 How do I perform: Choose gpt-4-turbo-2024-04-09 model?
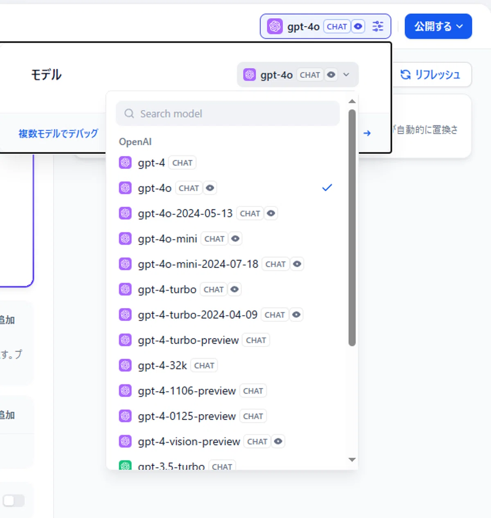click(227, 315)
